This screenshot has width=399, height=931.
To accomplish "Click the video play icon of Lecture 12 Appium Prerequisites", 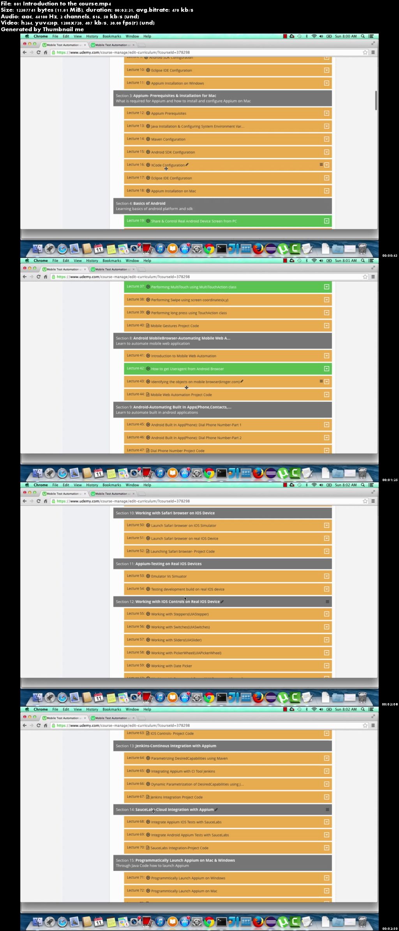I will point(148,113).
